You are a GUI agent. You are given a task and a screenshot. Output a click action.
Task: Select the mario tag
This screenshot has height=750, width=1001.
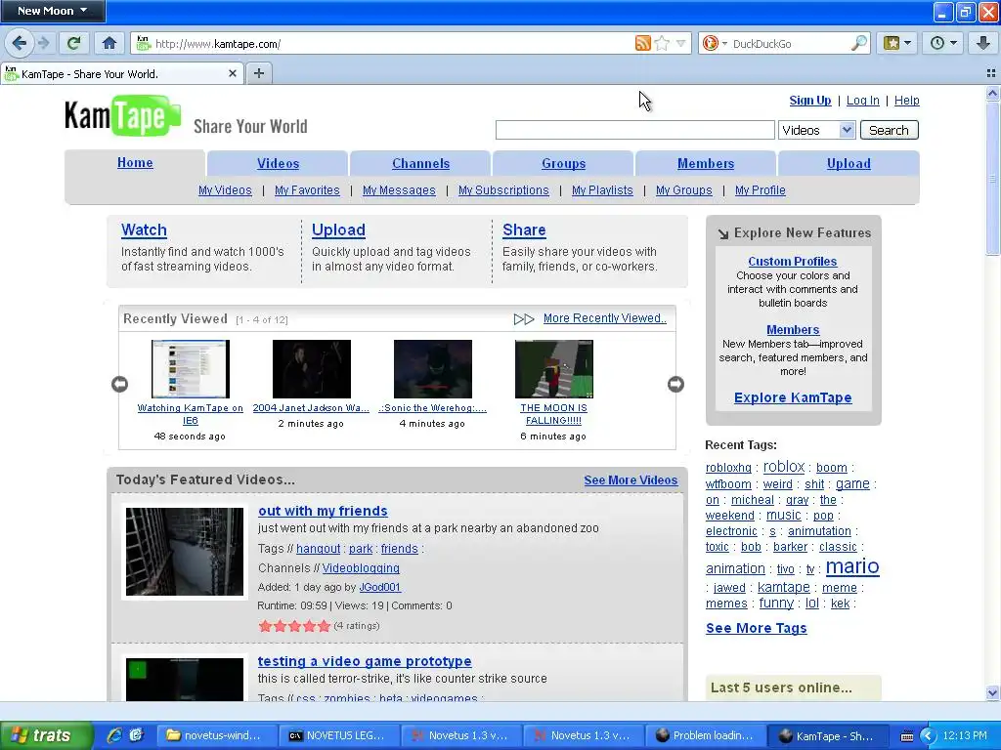pyautogui.click(x=852, y=566)
